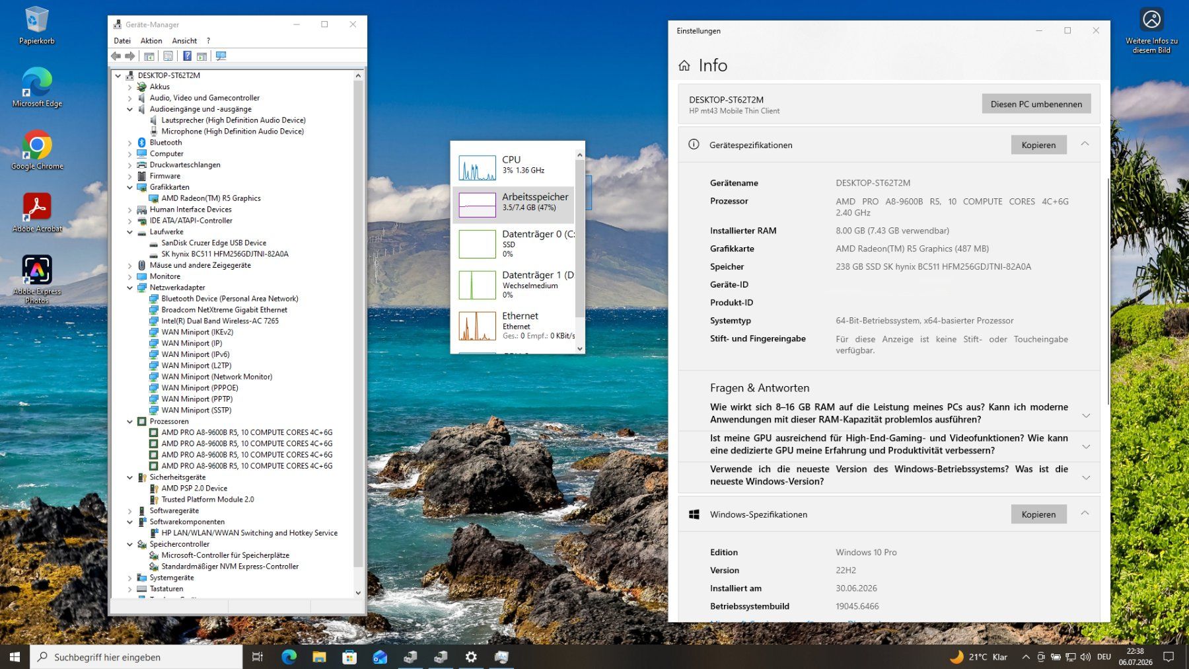Open File Explorer from the taskbar
This screenshot has width=1189, height=669.
[319, 656]
